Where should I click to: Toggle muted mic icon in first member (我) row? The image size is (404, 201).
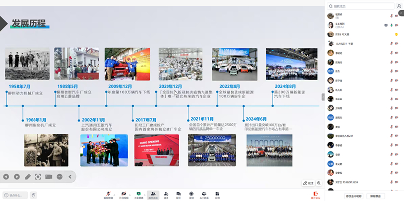click(391, 16)
